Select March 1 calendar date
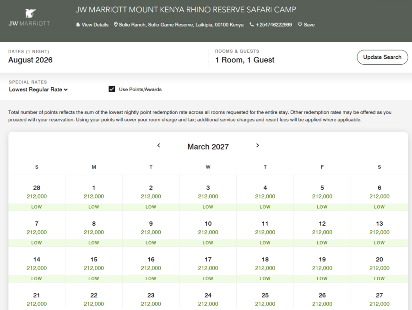This screenshot has height=310, width=412. [94, 193]
